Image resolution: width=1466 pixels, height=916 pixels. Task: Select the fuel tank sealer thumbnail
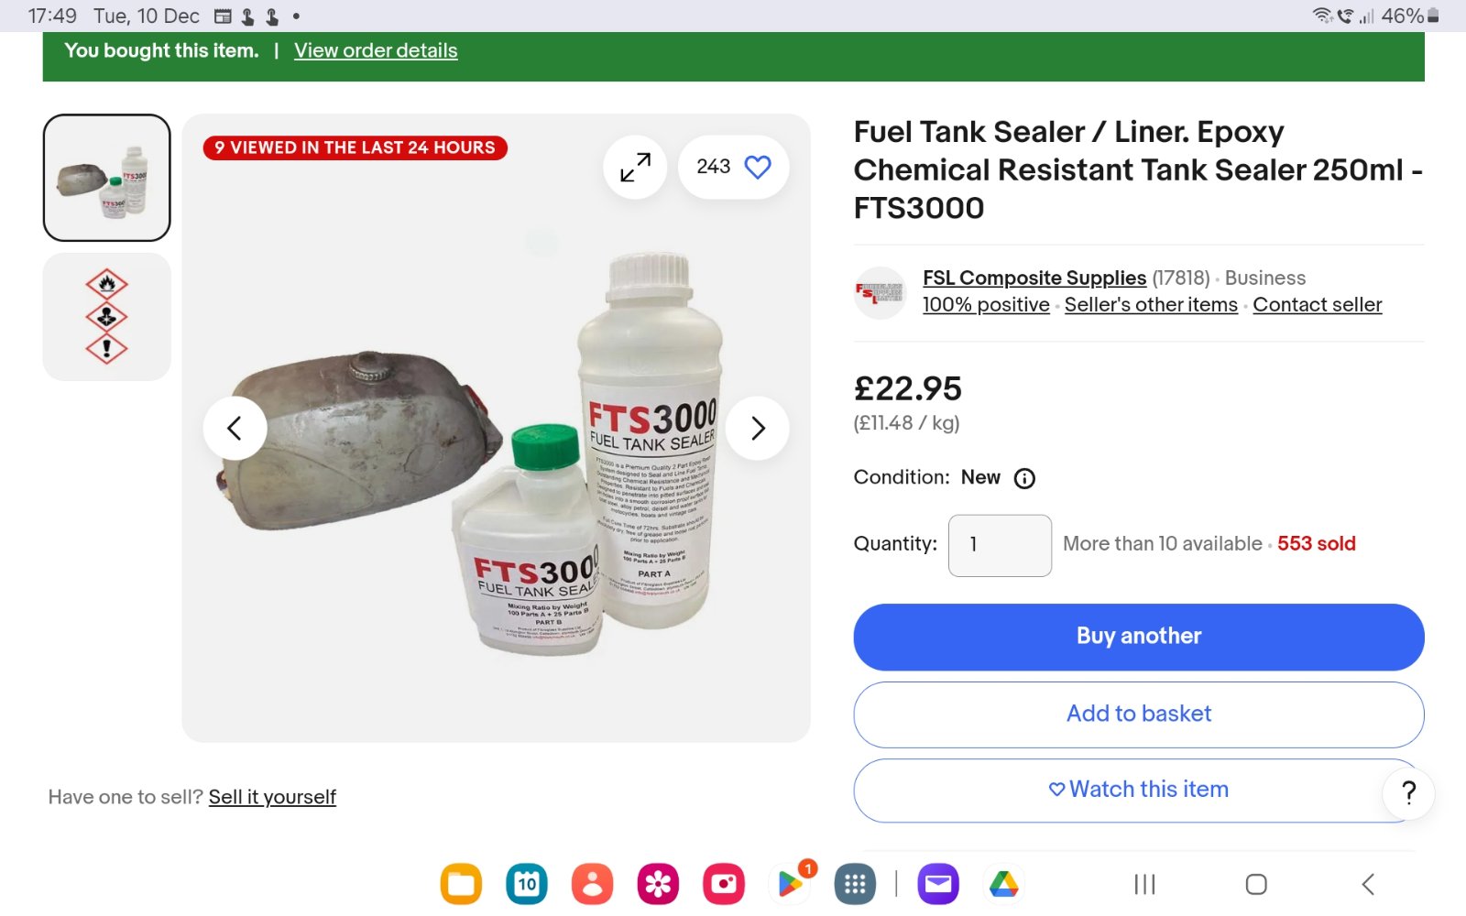pyautogui.click(x=107, y=178)
